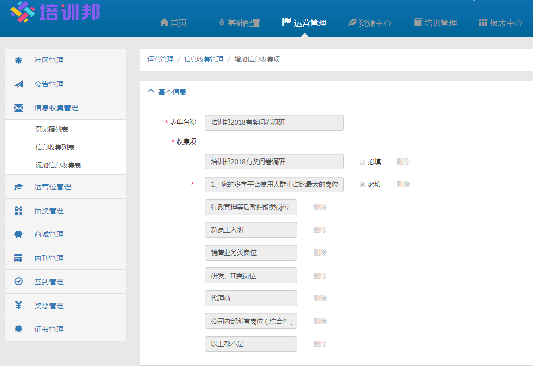This screenshot has width=533, height=366.
Task: Delete the 行政管理等后勤职能类岗位 option
Action: pos(320,207)
